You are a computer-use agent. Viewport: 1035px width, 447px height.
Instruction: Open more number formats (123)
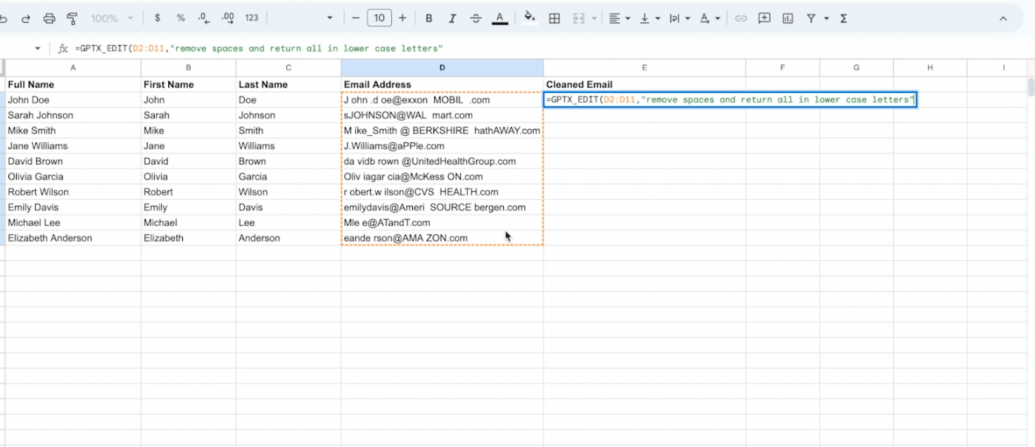pyautogui.click(x=252, y=19)
